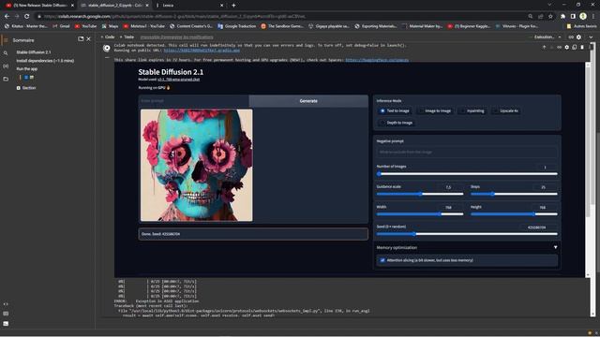Open new browser tab with plus icon
Viewport: 600px width, 337px height.
coord(233,6)
